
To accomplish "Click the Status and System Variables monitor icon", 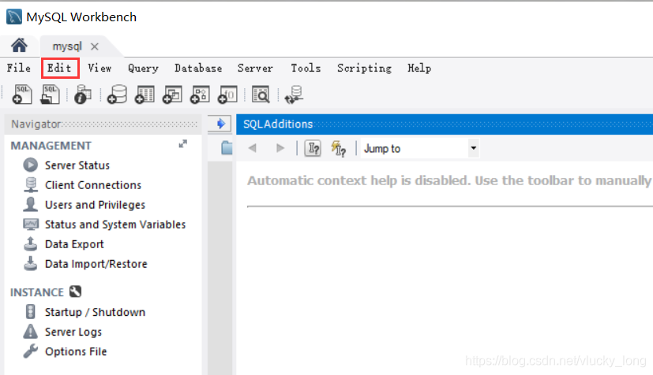I will (31, 225).
